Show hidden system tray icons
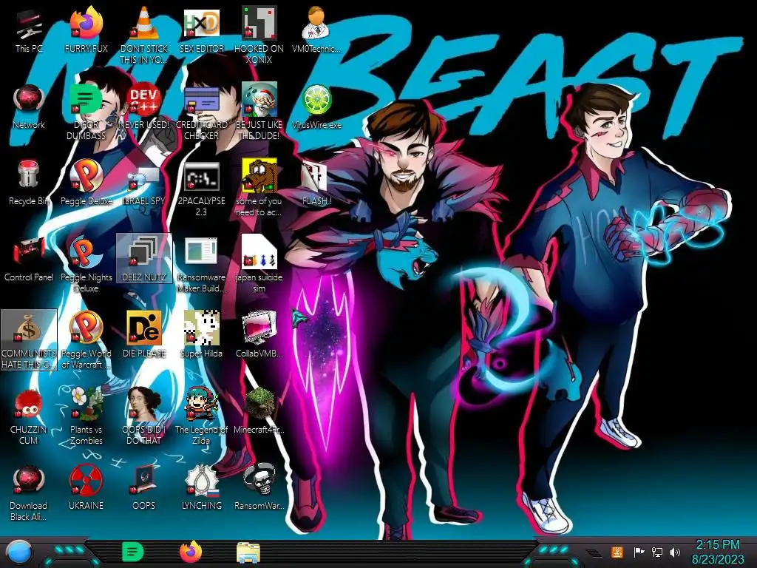 594,553
